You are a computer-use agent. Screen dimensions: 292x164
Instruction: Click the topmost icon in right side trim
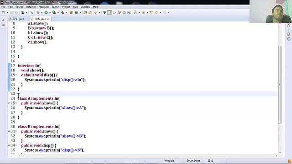(289, 25)
